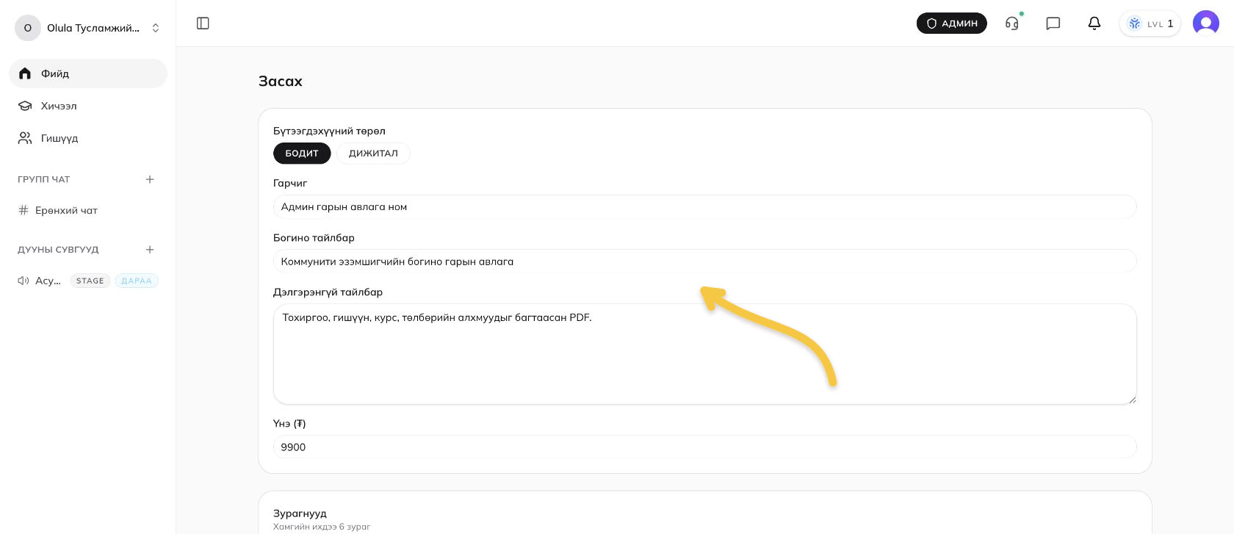Open the notifications bell
Image resolution: width=1234 pixels, height=534 pixels.
click(1094, 24)
